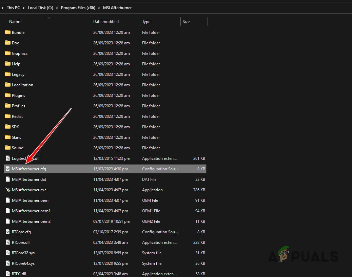The height and width of the screenshot is (277, 352).
Task: Expand the chevron after Local Disk (C:)
Action: point(57,8)
